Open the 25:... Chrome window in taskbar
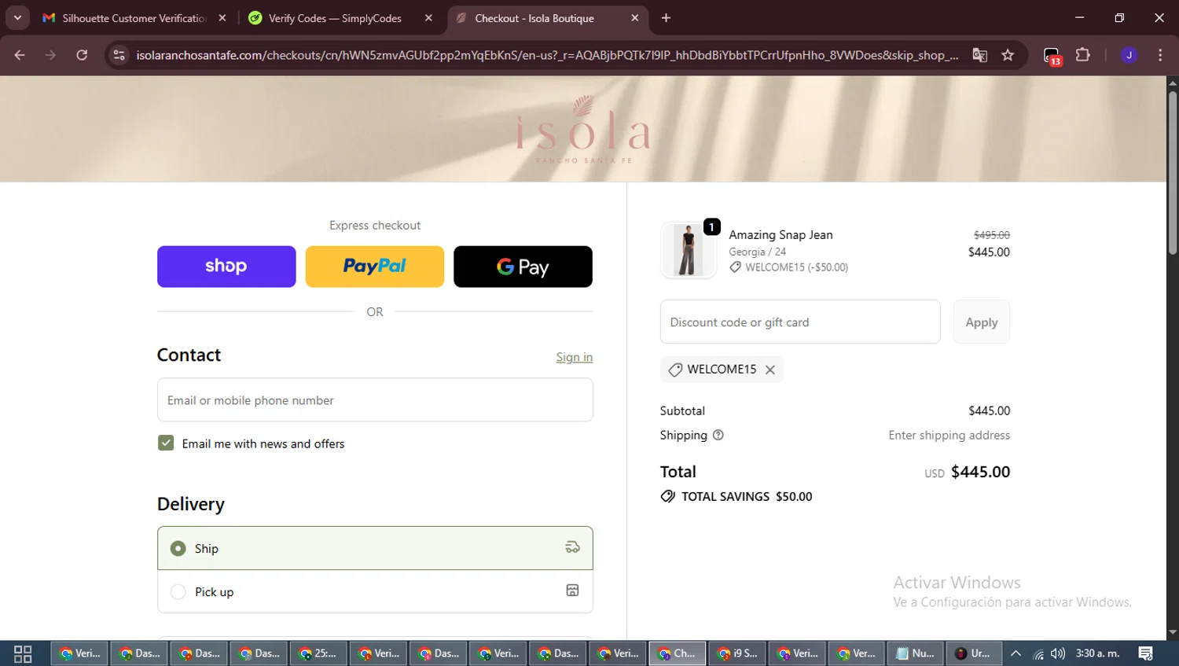The image size is (1179, 666). [318, 653]
